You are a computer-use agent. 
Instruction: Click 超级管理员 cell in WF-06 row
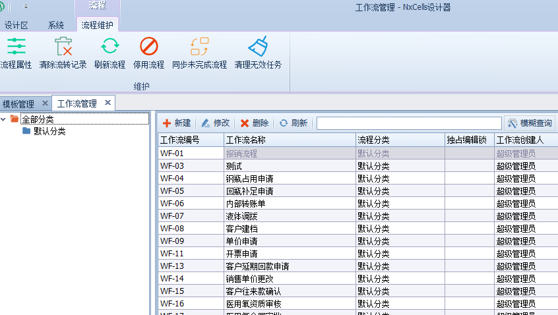(x=526, y=204)
